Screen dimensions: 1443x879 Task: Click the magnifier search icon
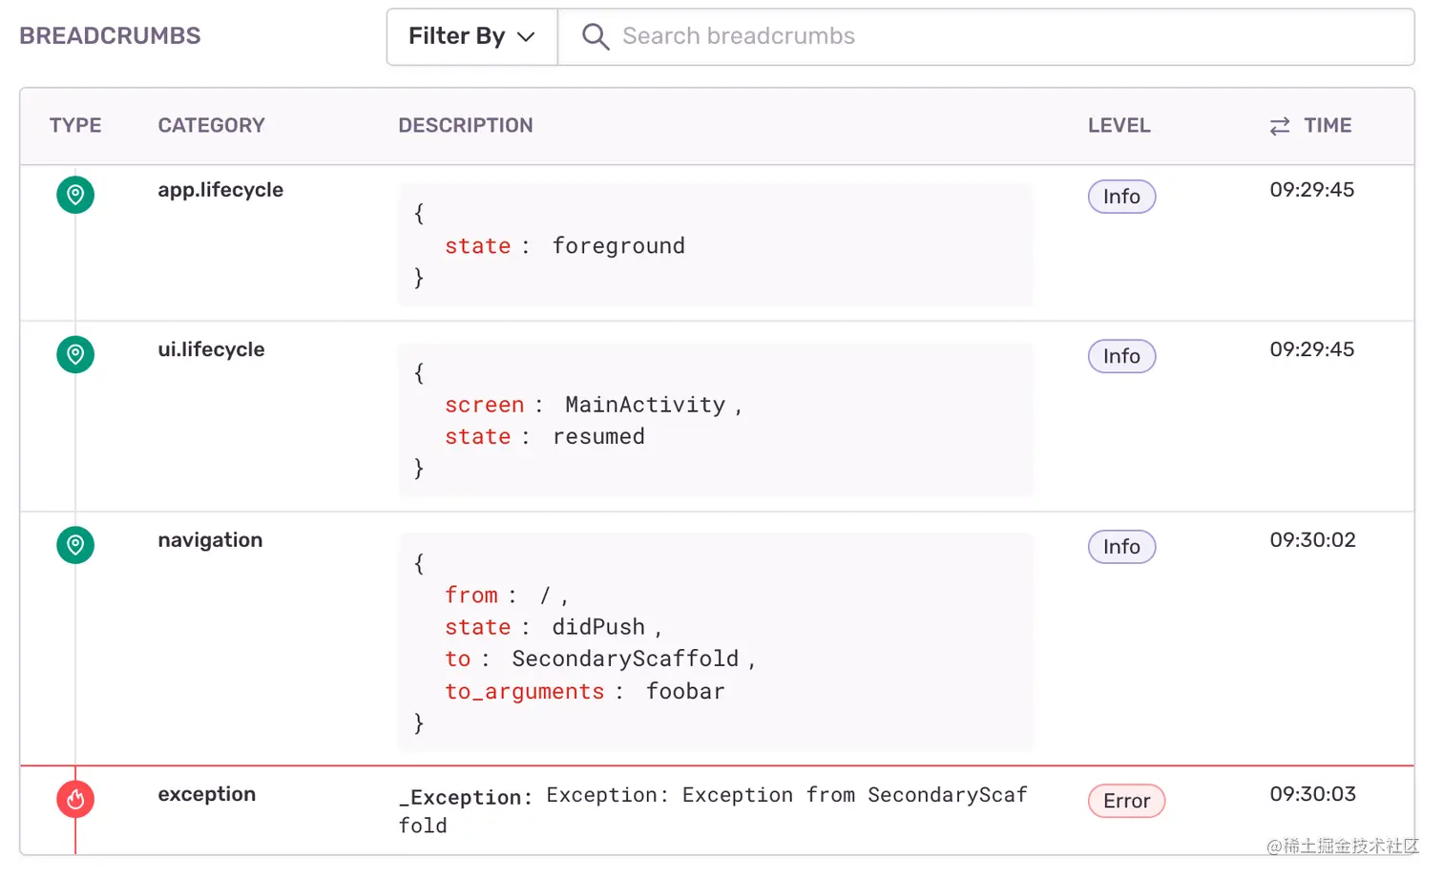[596, 36]
